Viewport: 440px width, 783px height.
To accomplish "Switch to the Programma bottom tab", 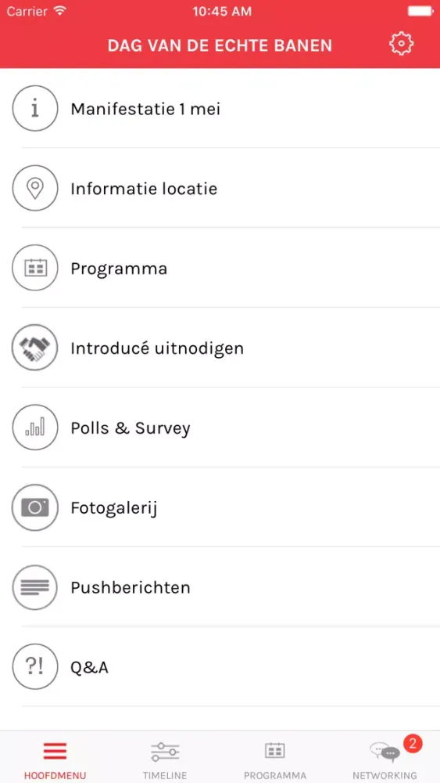I will click(x=274, y=758).
